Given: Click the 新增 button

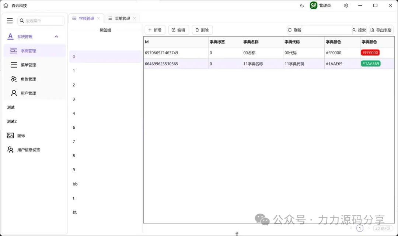Looking at the screenshot, I should 155,30.
